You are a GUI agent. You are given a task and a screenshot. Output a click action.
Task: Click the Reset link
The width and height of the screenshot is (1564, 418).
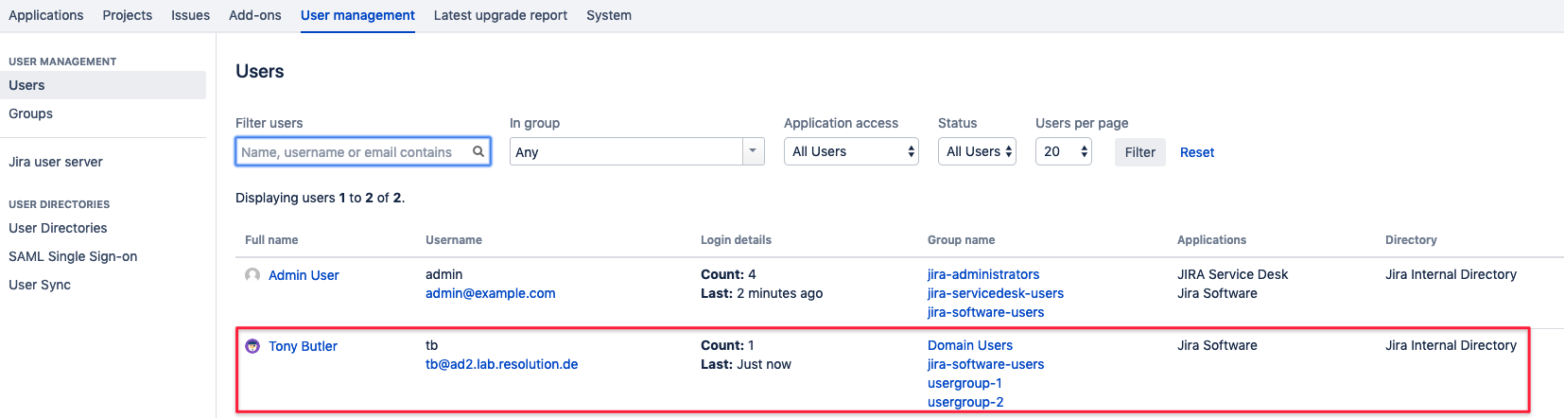(x=1196, y=152)
